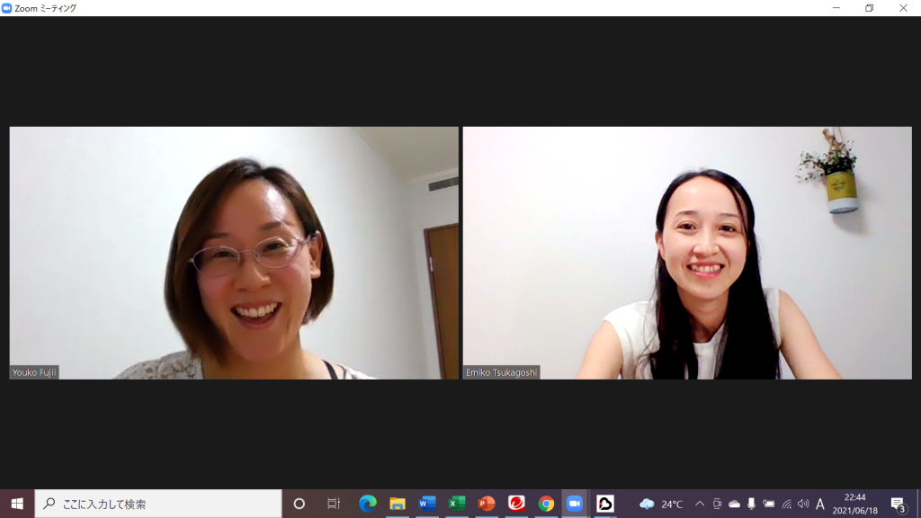Restore down the Zoom window
The height and width of the screenshot is (518, 921).
[870, 8]
